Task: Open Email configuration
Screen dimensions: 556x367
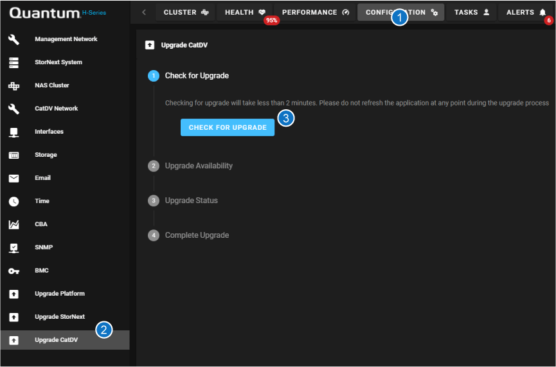Action: tap(65, 178)
